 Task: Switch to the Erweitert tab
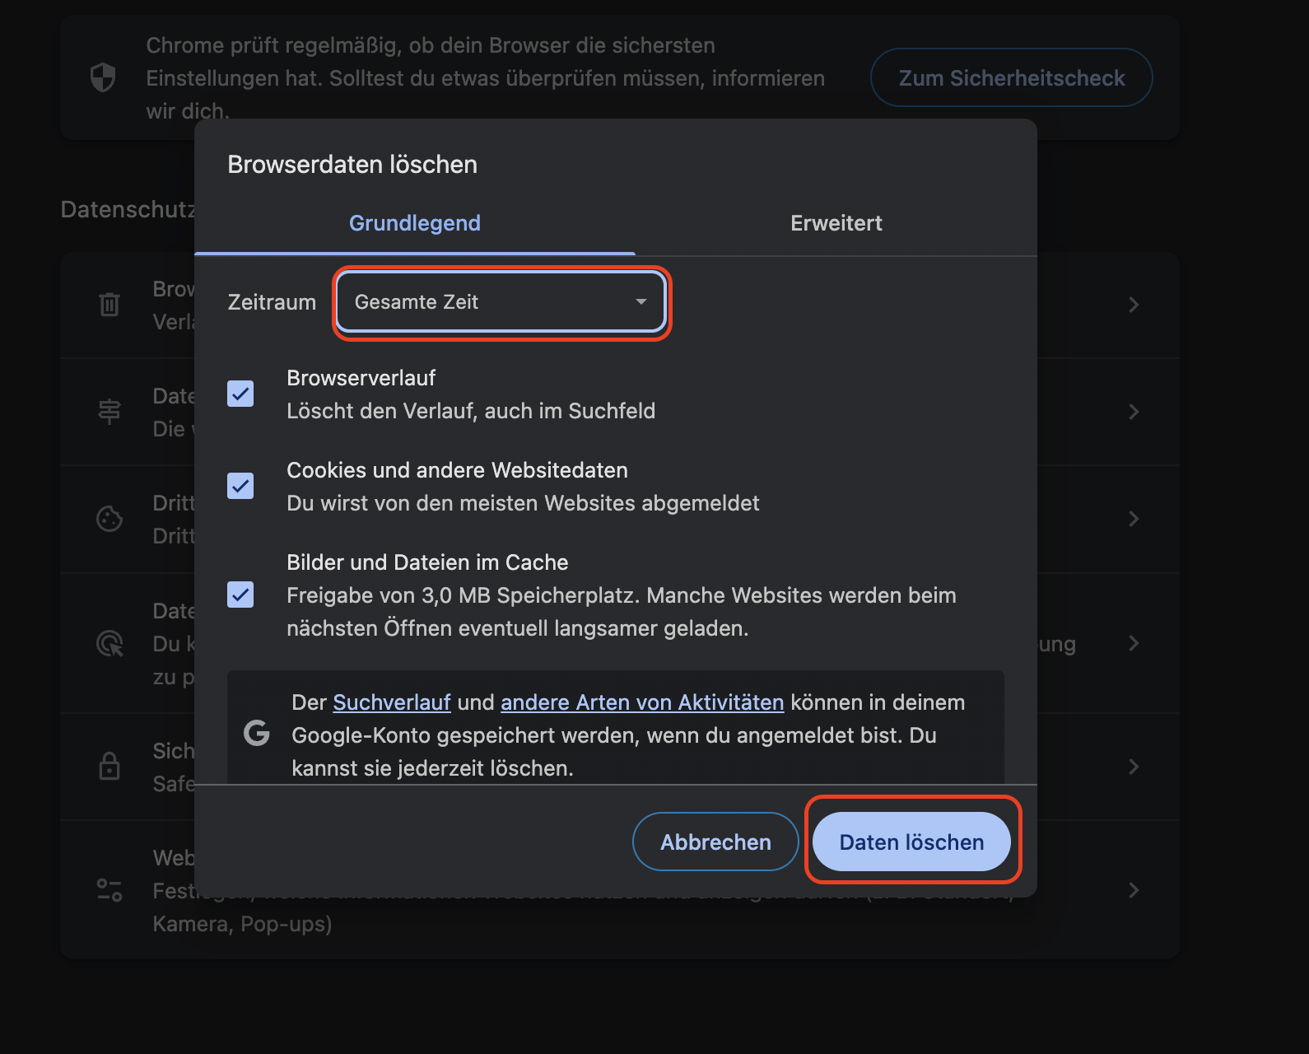pos(836,222)
